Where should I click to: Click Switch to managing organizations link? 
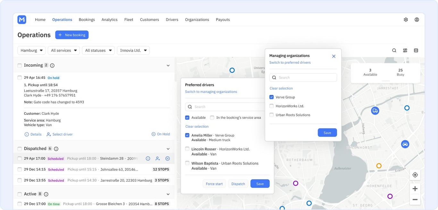(211, 92)
